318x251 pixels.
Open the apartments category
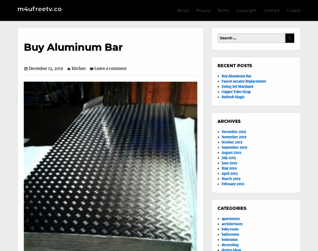(231, 219)
